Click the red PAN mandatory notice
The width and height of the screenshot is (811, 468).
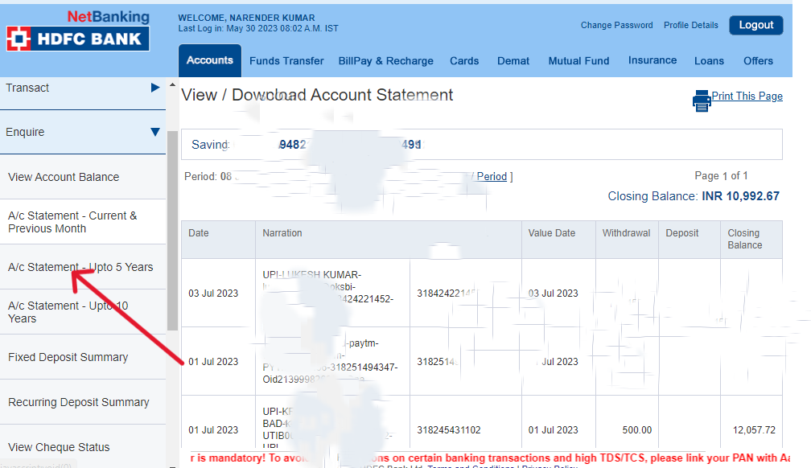point(490,458)
